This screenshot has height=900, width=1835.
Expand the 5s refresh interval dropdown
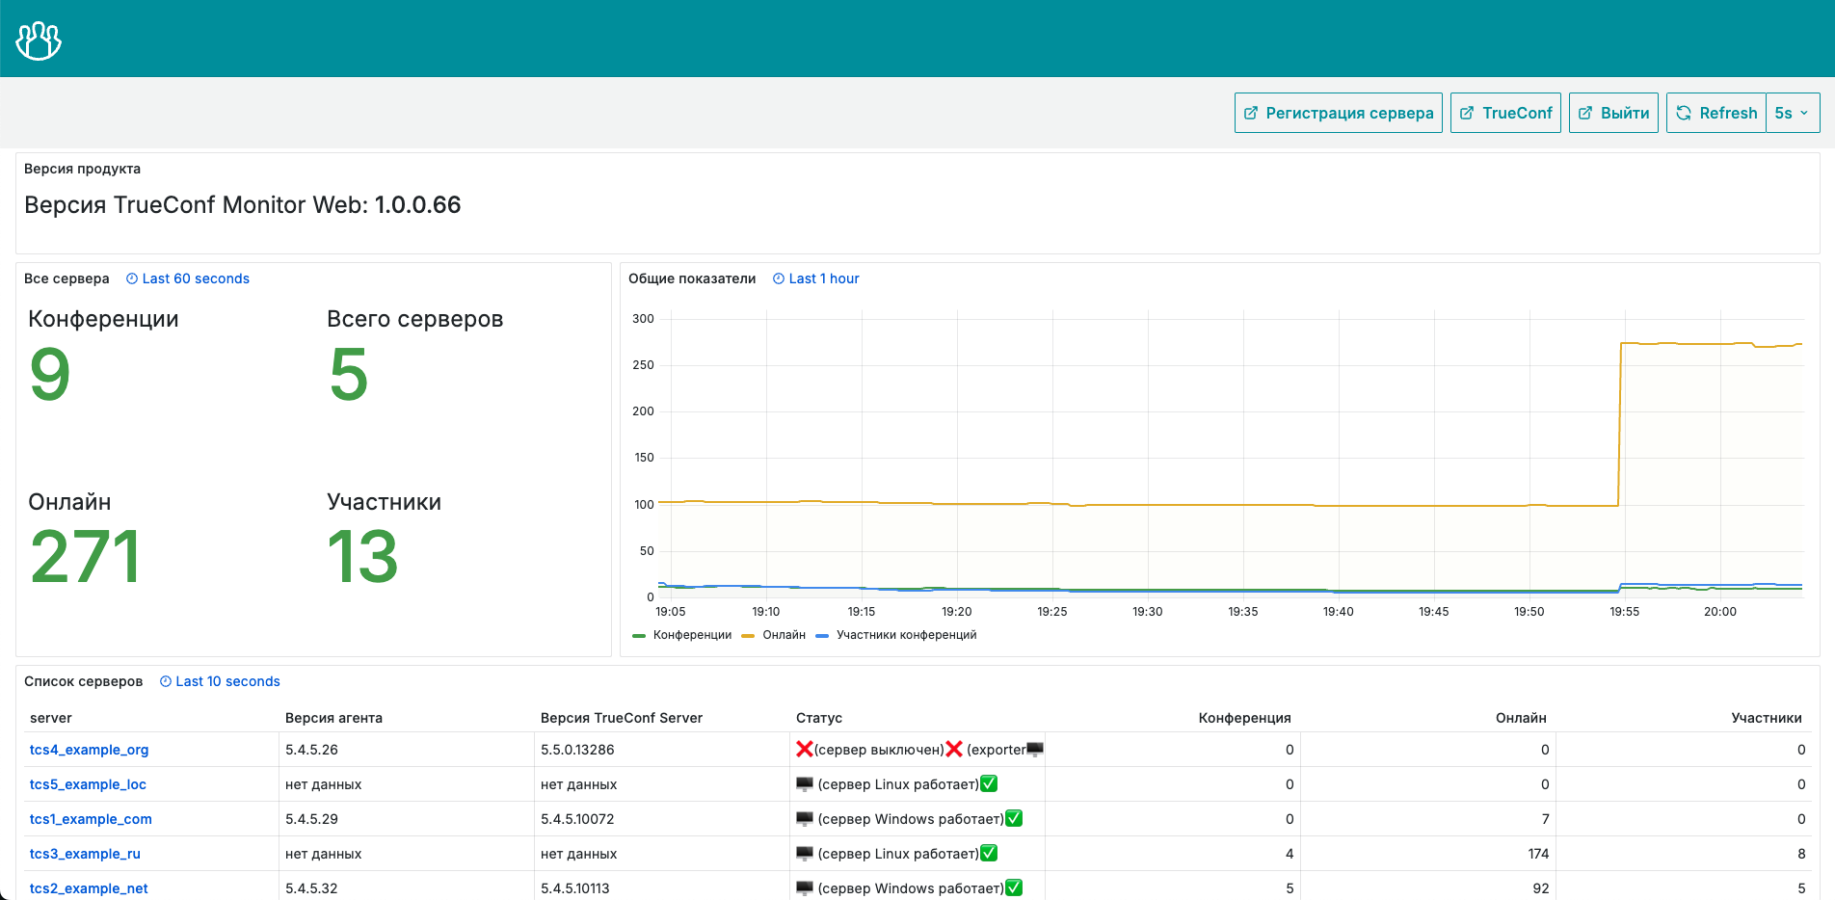coord(1793,113)
